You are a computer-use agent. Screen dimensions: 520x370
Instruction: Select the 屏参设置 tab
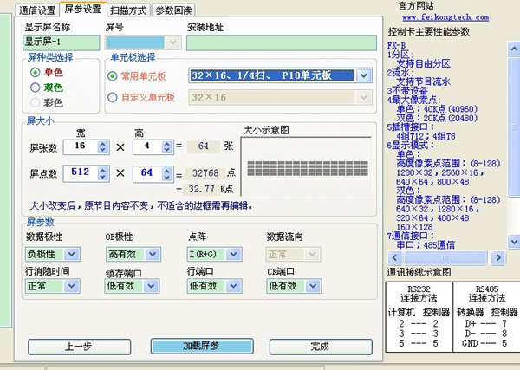pyautogui.click(x=83, y=9)
